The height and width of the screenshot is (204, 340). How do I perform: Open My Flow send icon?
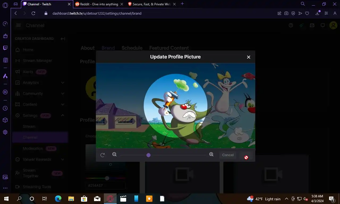(x=300, y=13)
